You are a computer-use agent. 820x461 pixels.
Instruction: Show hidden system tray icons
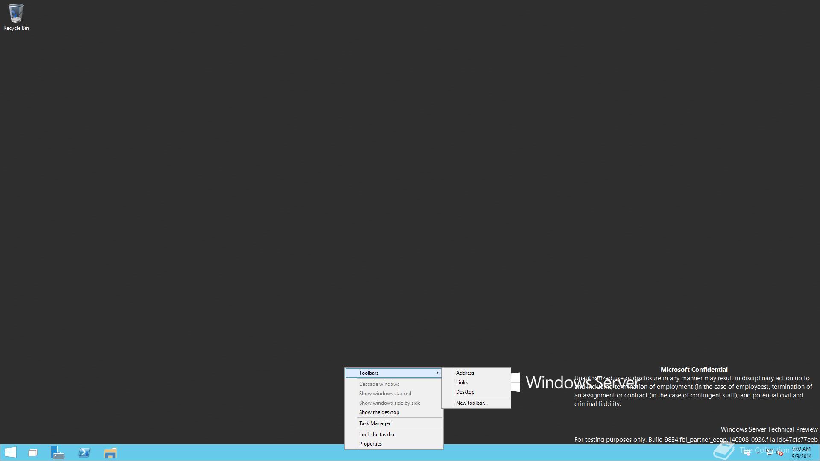(758, 452)
